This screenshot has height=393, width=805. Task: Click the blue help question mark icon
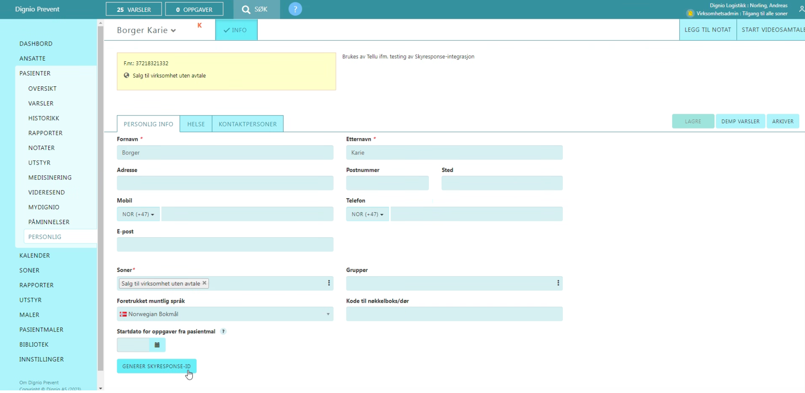coord(295,9)
